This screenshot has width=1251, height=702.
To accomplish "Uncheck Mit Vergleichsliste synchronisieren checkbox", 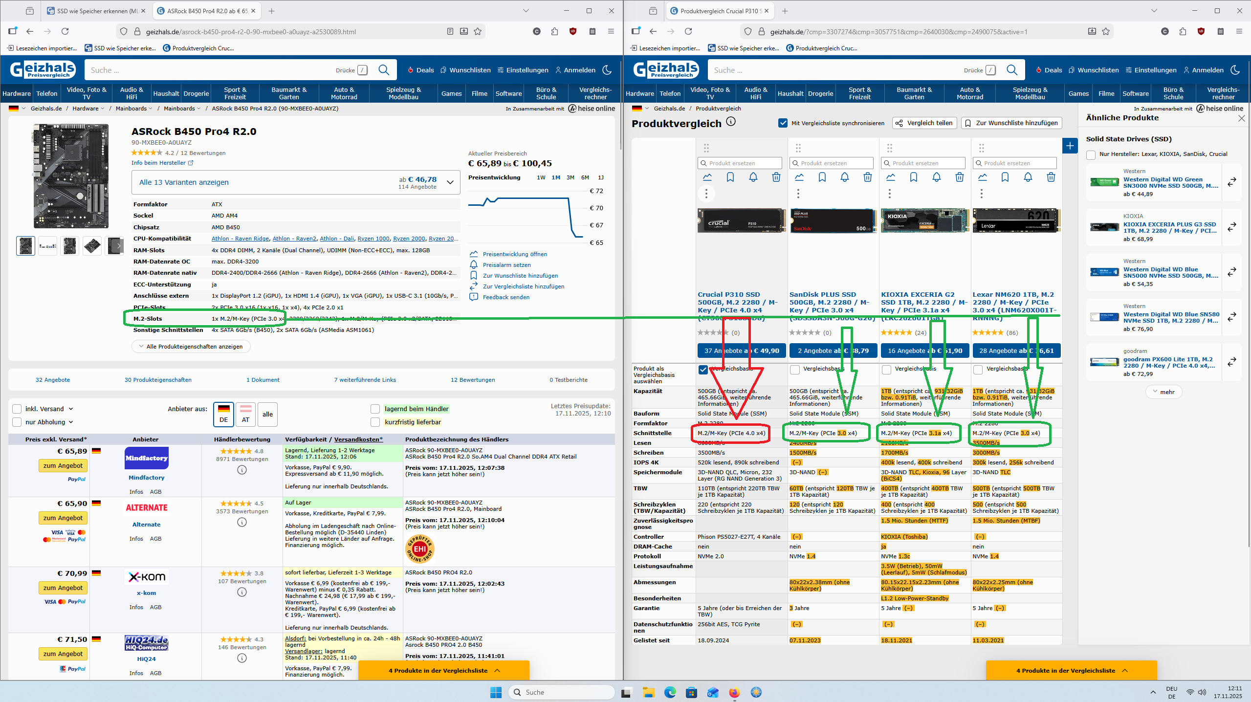I will 783,123.
